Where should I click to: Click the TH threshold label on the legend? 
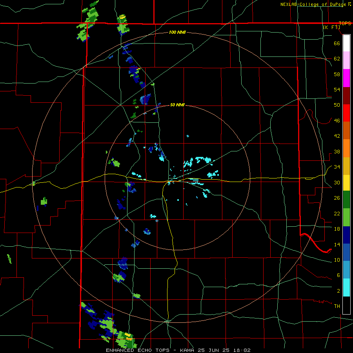337,306
